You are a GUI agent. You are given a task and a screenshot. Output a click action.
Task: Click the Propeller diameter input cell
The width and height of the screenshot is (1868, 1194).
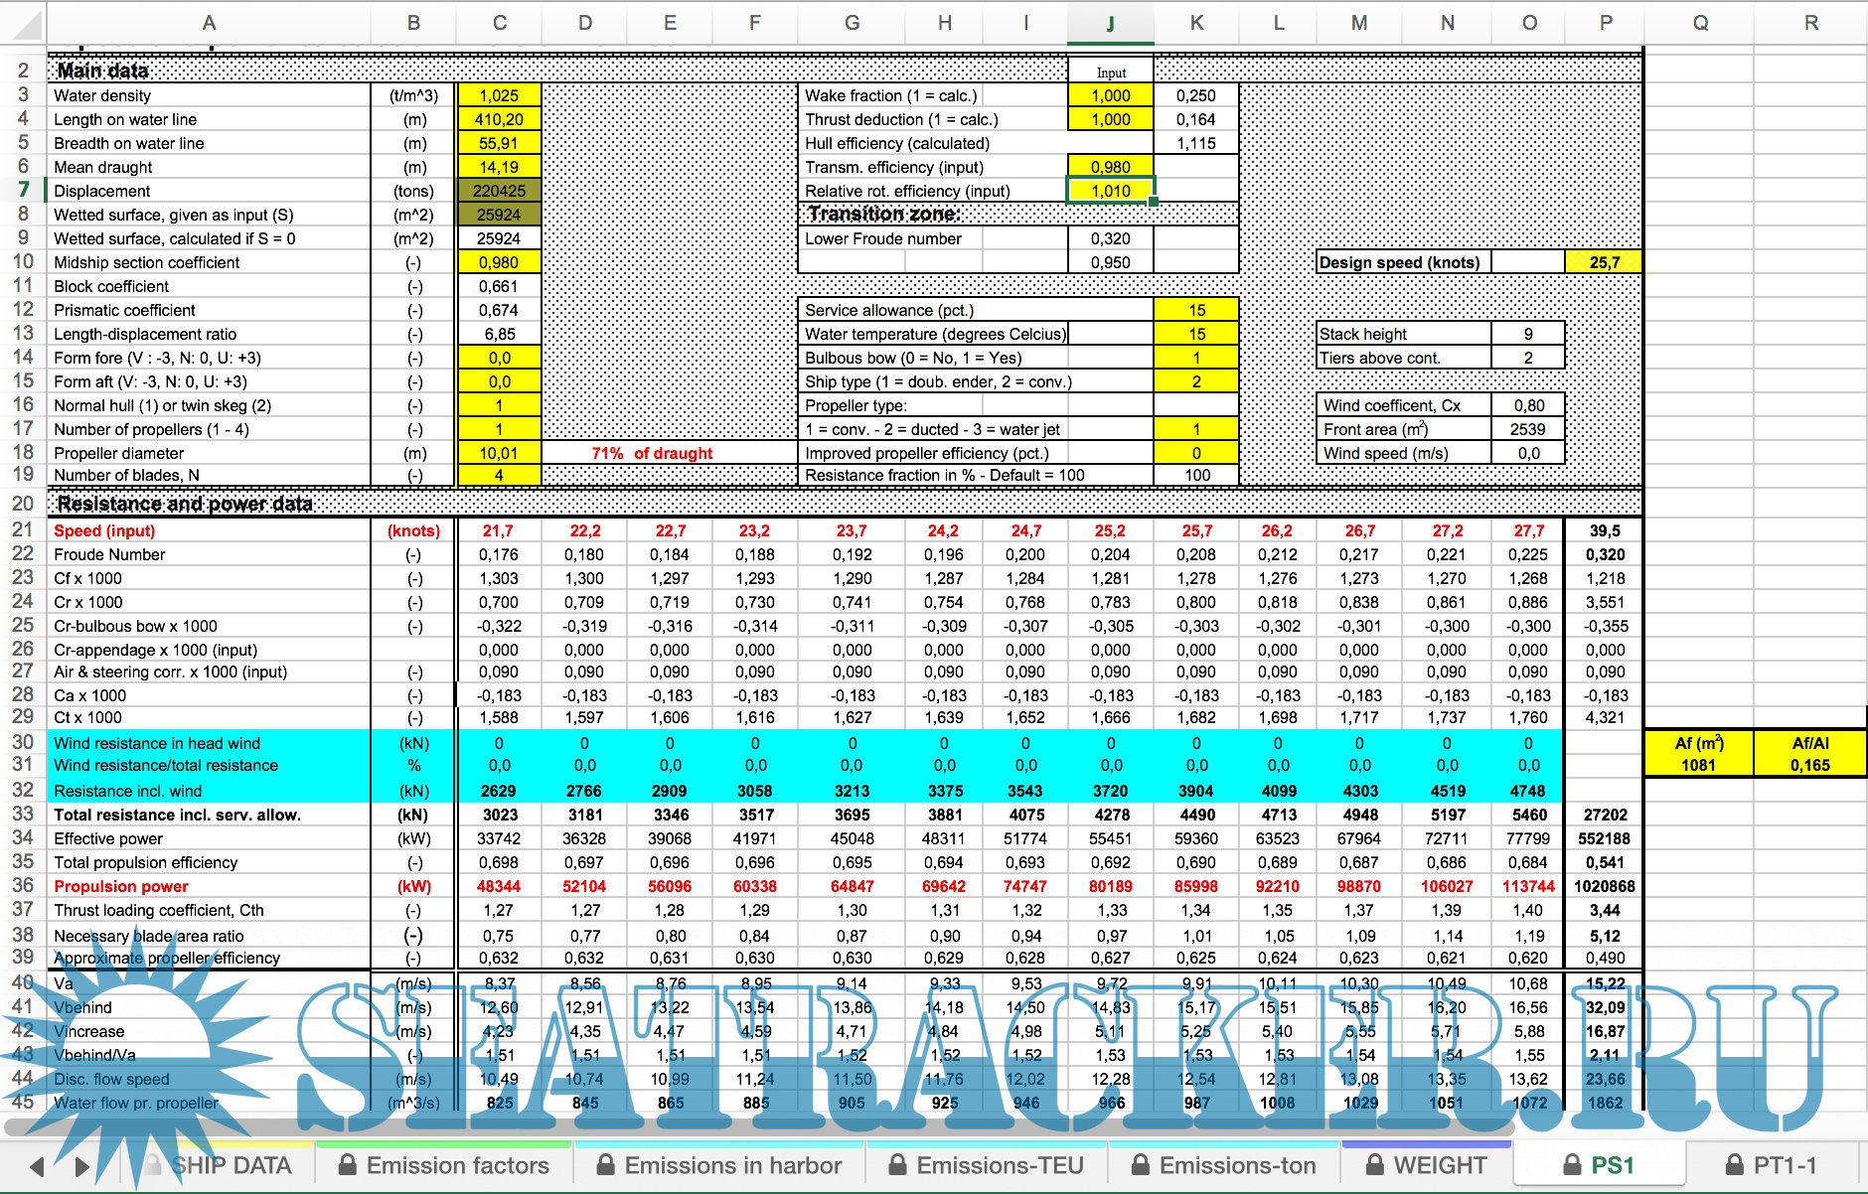tap(499, 453)
